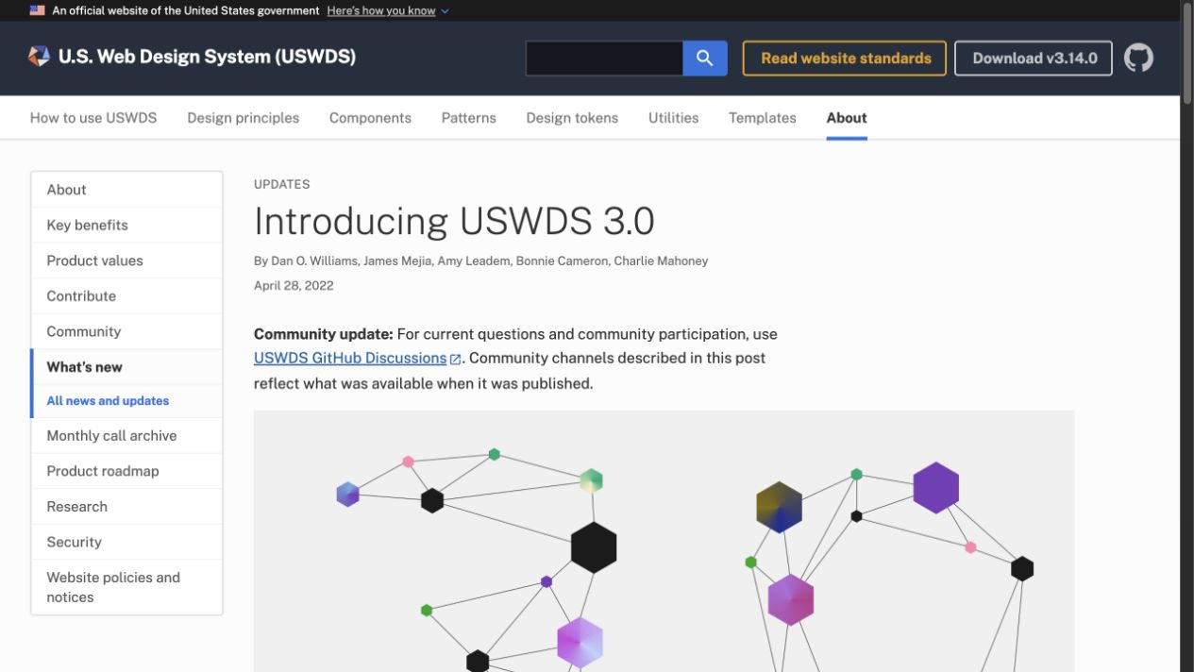
Task: Open Product roadmap sidebar link
Action: click(x=126, y=471)
